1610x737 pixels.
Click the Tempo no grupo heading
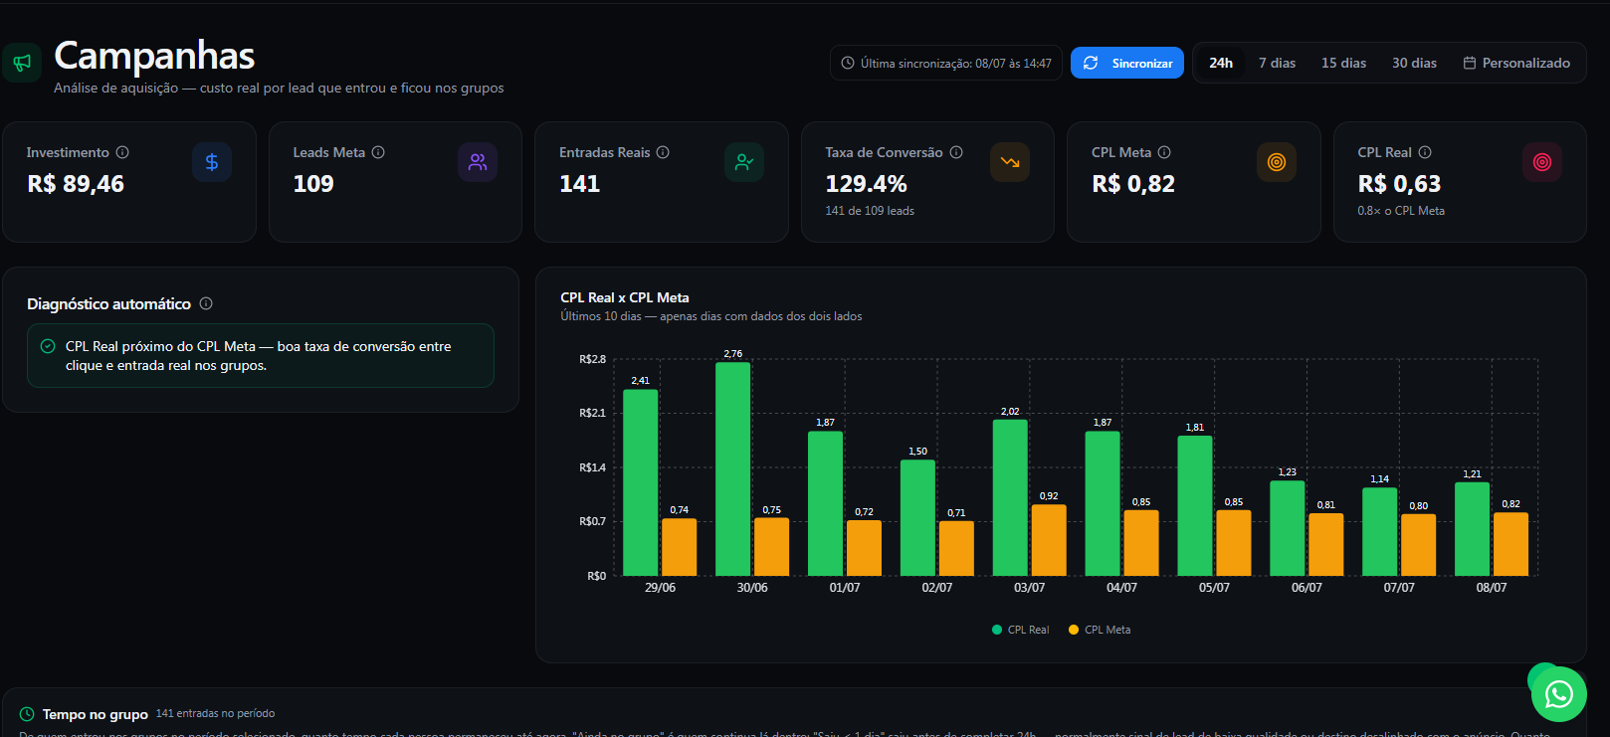point(96,714)
